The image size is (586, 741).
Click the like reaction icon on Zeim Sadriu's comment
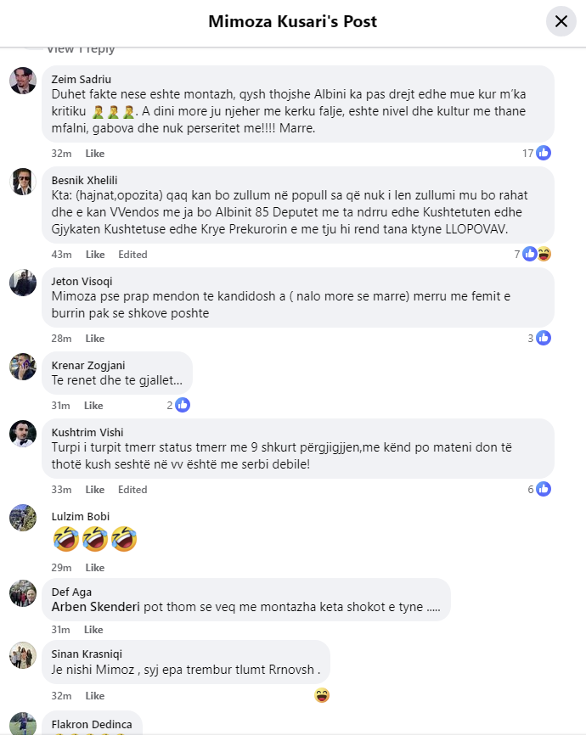544,153
